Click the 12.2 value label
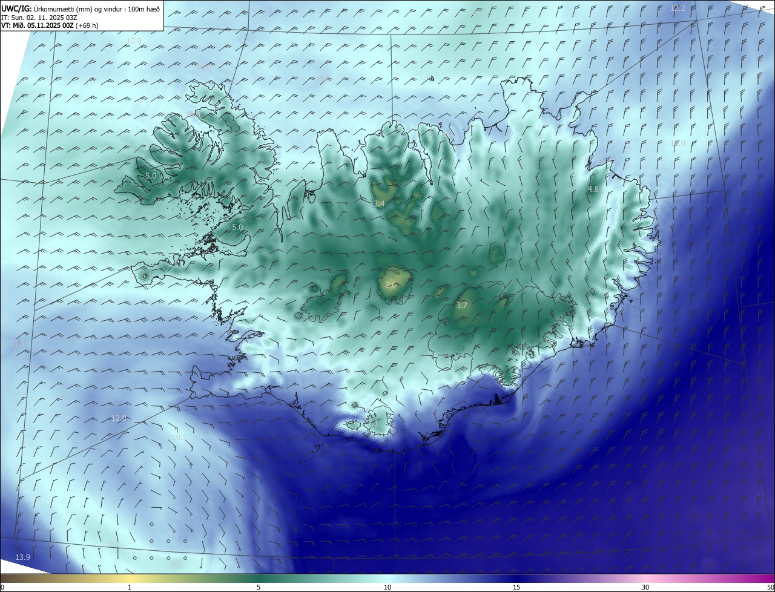Viewport: 775px width, 592px height. click(x=678, y=8)
